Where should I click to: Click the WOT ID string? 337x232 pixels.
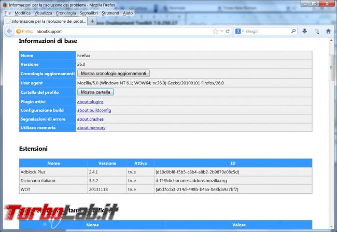(196, 190)
